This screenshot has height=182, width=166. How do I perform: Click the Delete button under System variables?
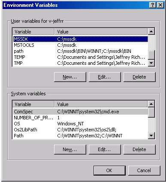[139, 149]
